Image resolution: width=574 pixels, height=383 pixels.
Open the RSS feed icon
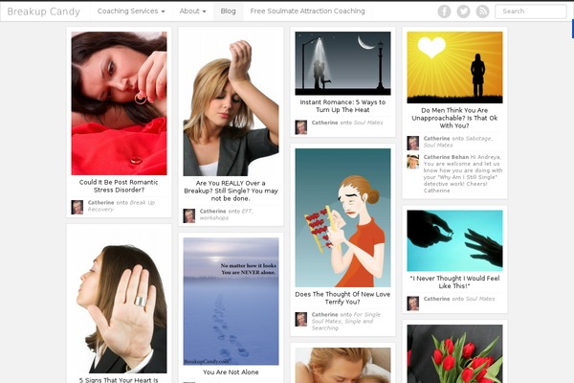click(482, 11)
